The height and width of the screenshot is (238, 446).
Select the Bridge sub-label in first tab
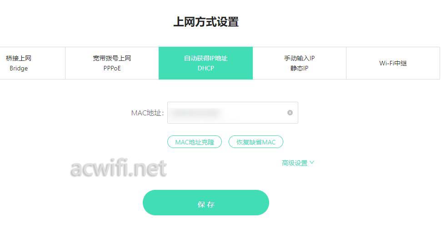pyautogui.click(x=19, y=68)
